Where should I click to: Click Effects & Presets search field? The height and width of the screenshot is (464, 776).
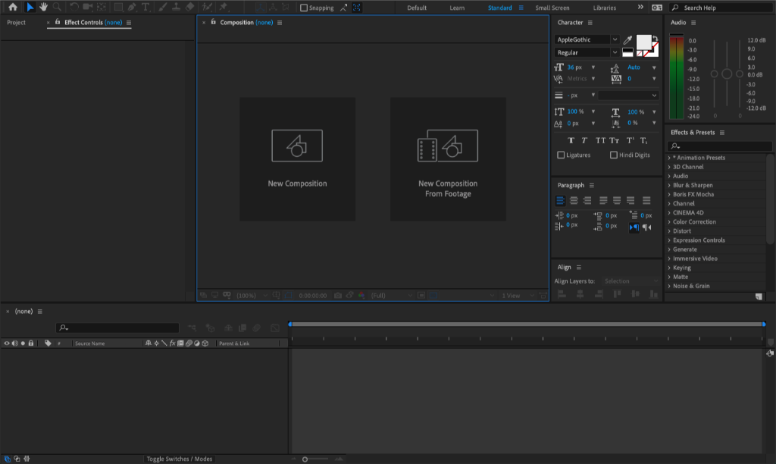click(x=719, y=146)
